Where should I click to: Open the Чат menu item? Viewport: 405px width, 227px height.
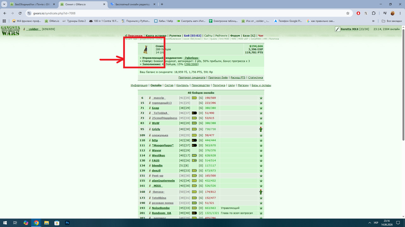pos(260,36)
